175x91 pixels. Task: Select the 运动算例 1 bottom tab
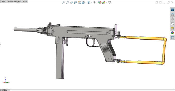point(5,90)
